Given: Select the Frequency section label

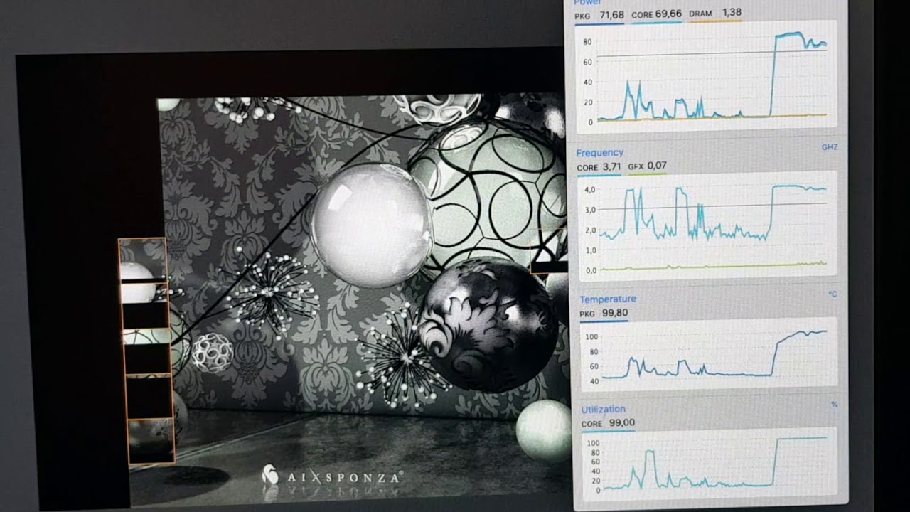Looking at the screenshot, I should [x=599, y=153].
